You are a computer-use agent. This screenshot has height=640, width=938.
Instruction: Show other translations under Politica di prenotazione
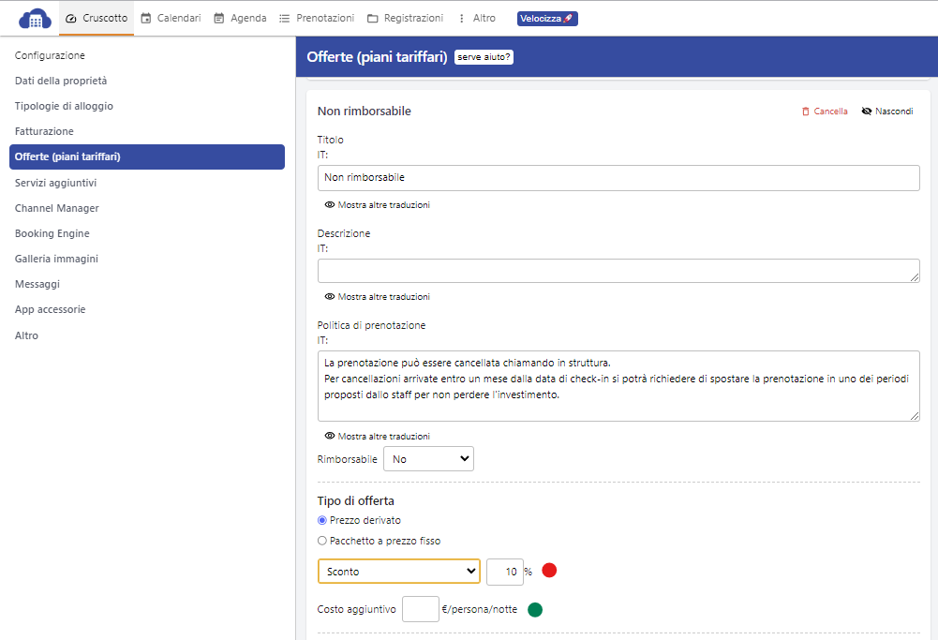pos(377,436)
